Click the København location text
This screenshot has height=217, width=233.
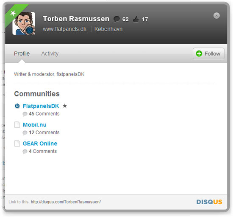click(108, 29)
